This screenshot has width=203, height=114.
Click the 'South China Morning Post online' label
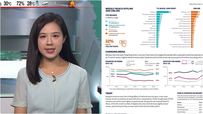[181, 47]
